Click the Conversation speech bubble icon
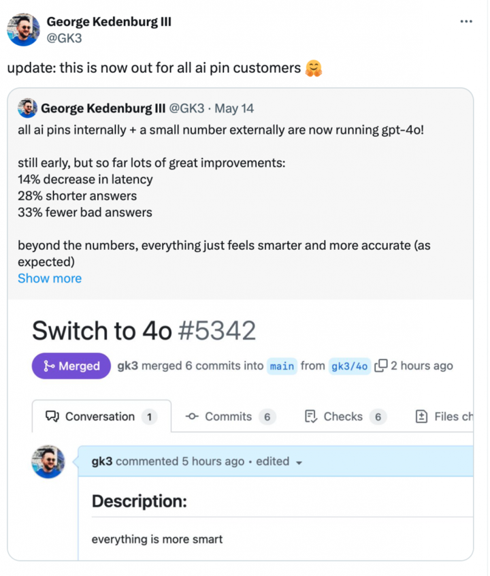 [x=52, y=416]
